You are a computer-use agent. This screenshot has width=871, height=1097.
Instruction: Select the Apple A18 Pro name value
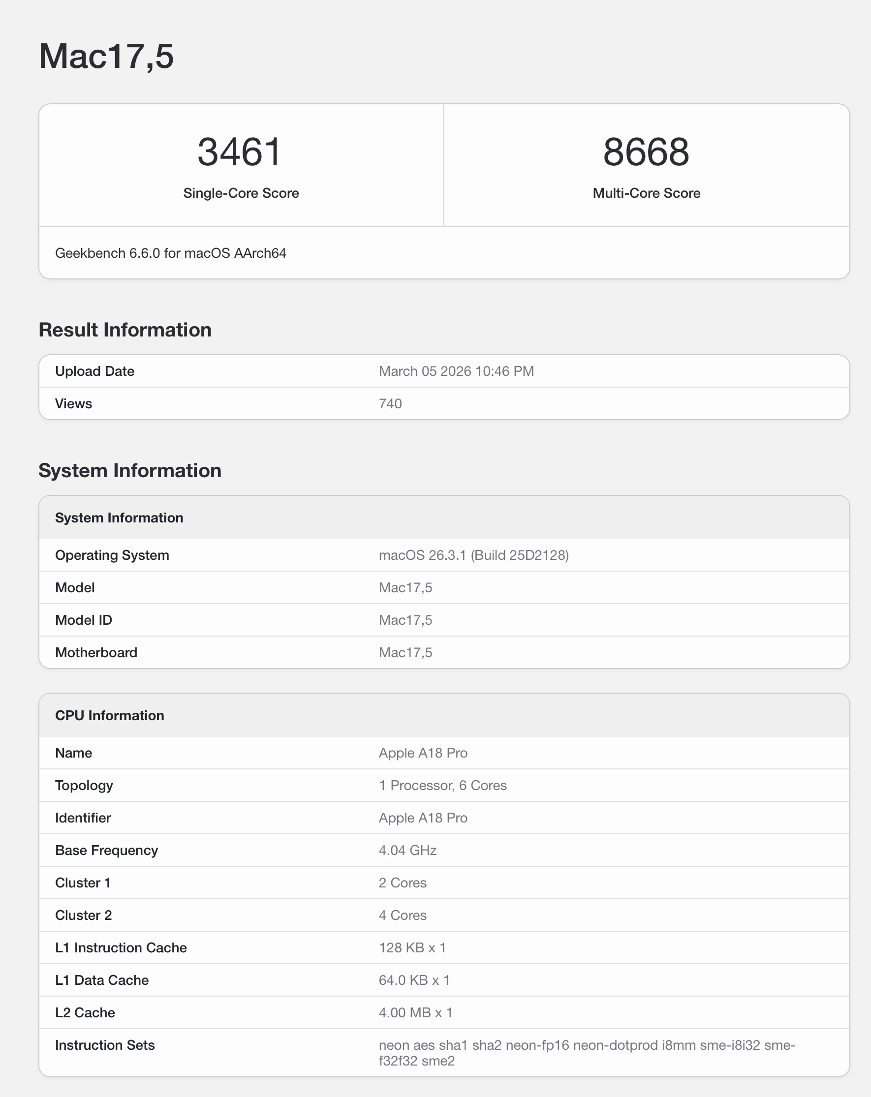[x=423, y=753]
